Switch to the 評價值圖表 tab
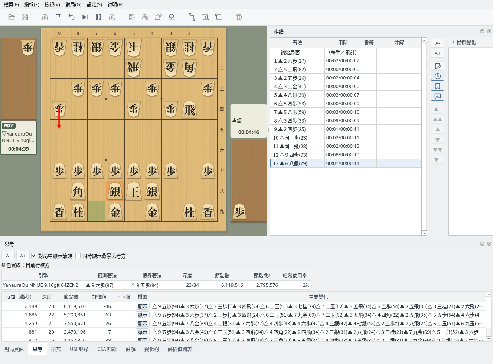Screen dimensions: 493x364 tap(180, 349)
